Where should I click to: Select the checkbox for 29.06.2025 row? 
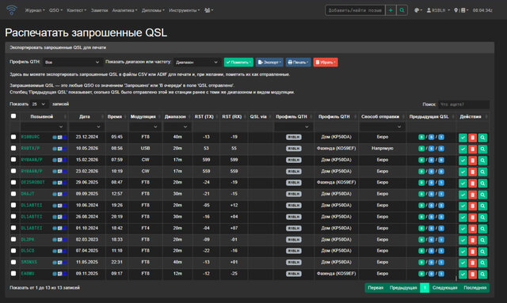pyautogui.click(x=13, y=182)
